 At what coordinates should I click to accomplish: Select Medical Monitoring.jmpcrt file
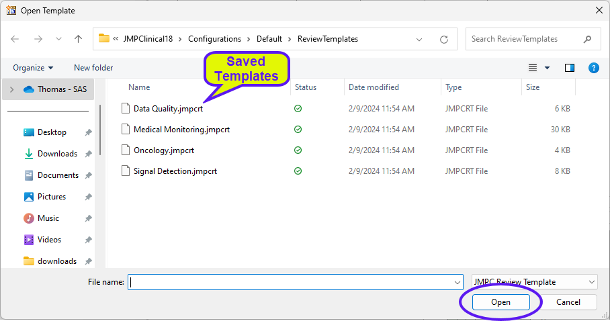coord(181,129)
